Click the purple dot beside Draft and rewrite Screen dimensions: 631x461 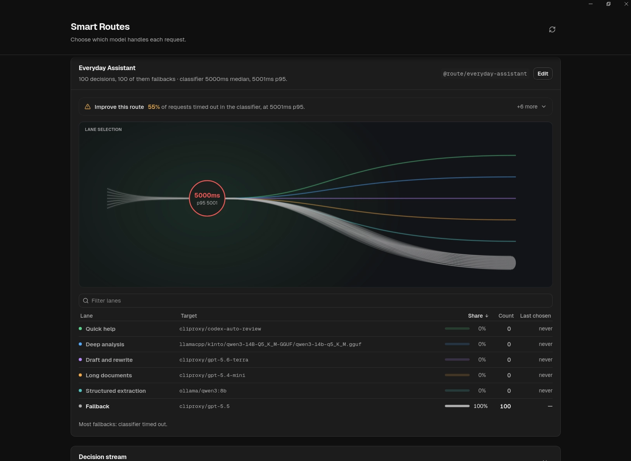point(80,360)
